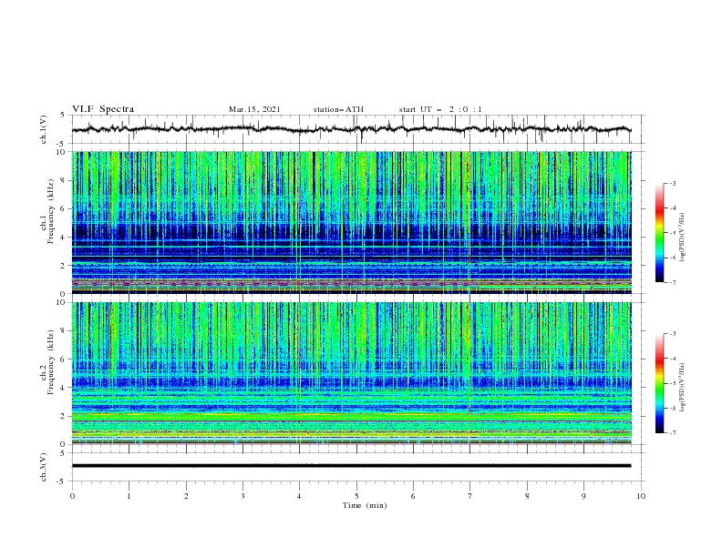
Task: Click time axis tick label '5'
Action: (356, 496)
